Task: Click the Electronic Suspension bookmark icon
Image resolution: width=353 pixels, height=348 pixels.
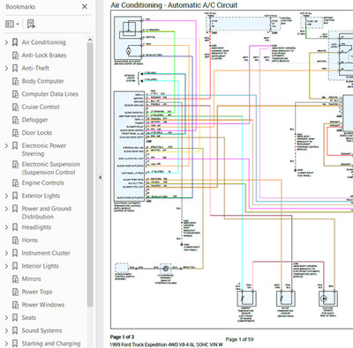Action: [x=15, y=165]
